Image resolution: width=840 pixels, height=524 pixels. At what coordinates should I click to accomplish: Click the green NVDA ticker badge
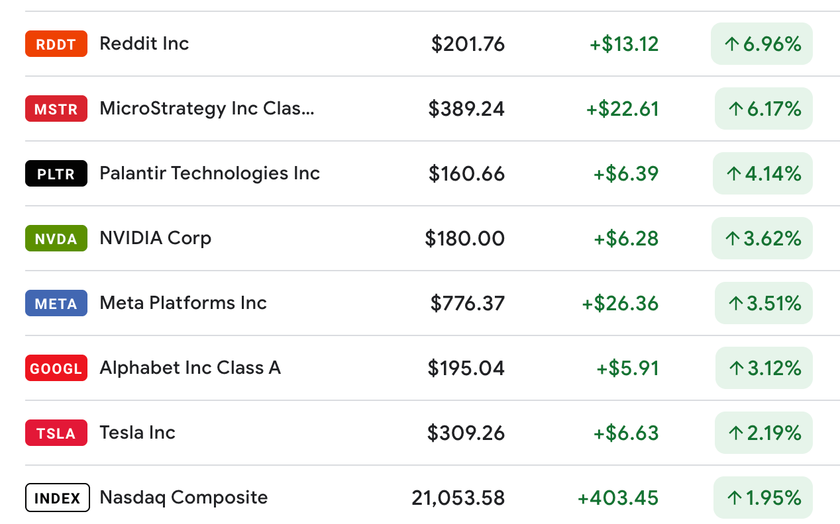(x=56, y=238)
